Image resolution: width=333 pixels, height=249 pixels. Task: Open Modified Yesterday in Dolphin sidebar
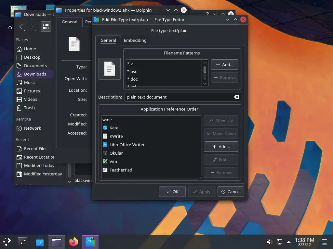tap(39, 174)
